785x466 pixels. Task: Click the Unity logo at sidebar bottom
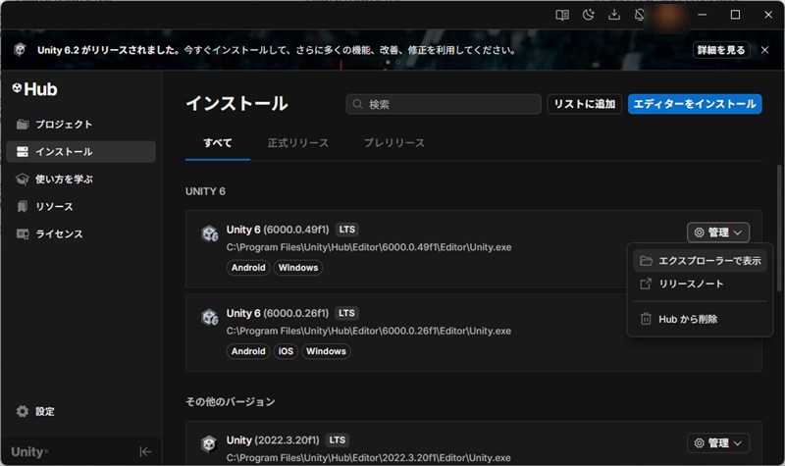pyautogui.click(x=29, y=452)
